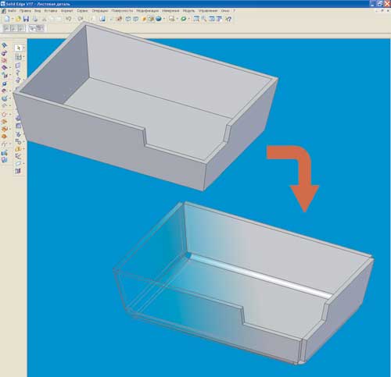This screenshot has height=377, width=391.
Task: Open the dropdown arrow next to the New icon
Action: point(12,19)
